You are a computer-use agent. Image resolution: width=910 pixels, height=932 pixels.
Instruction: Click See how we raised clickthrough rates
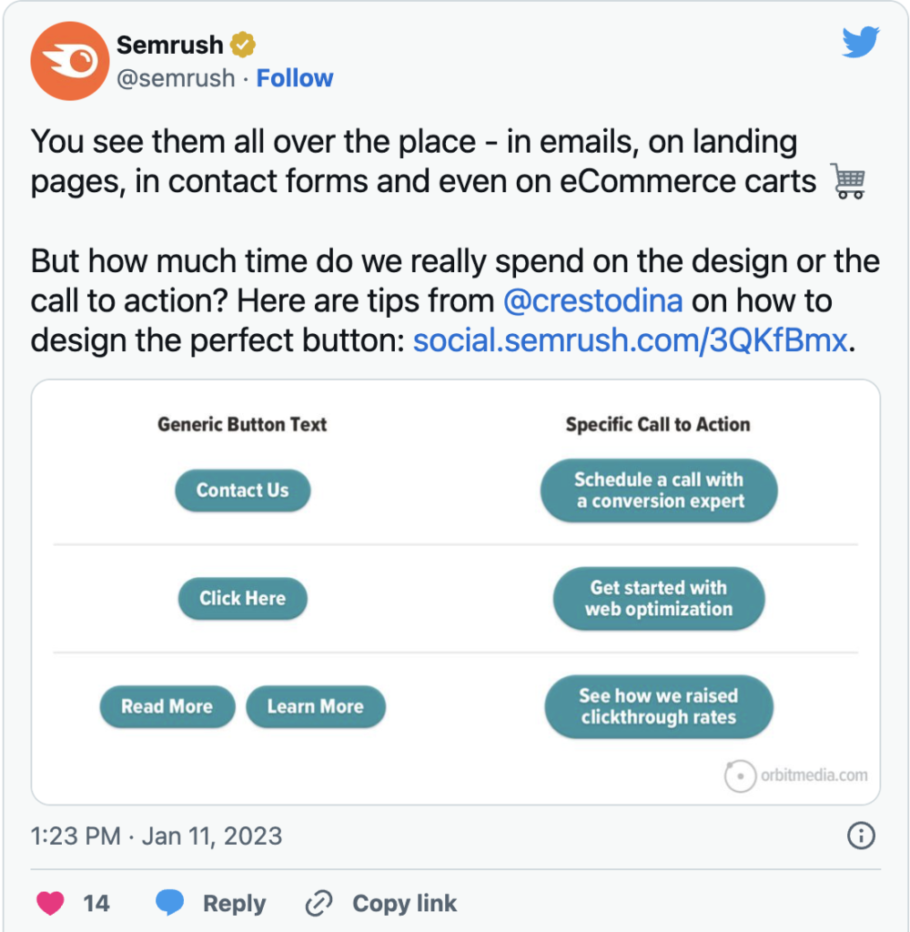[x=658, y=706]
